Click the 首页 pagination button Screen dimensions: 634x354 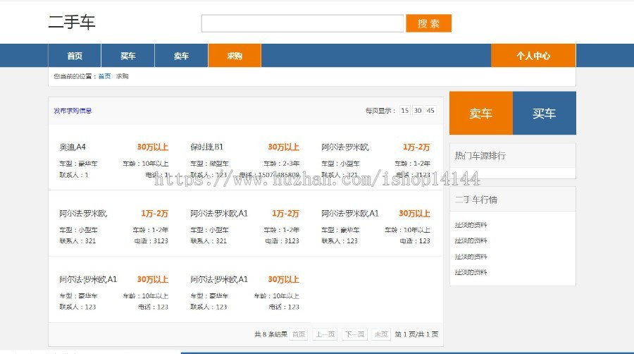[299, 334]
